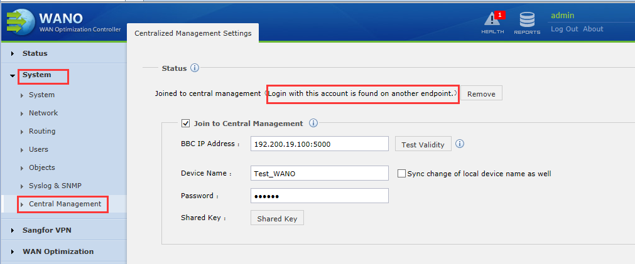Viewport: 635px width, 264px height.
Task: Open the Syslog & SNMP submenu item
Action: click(55, 186)
